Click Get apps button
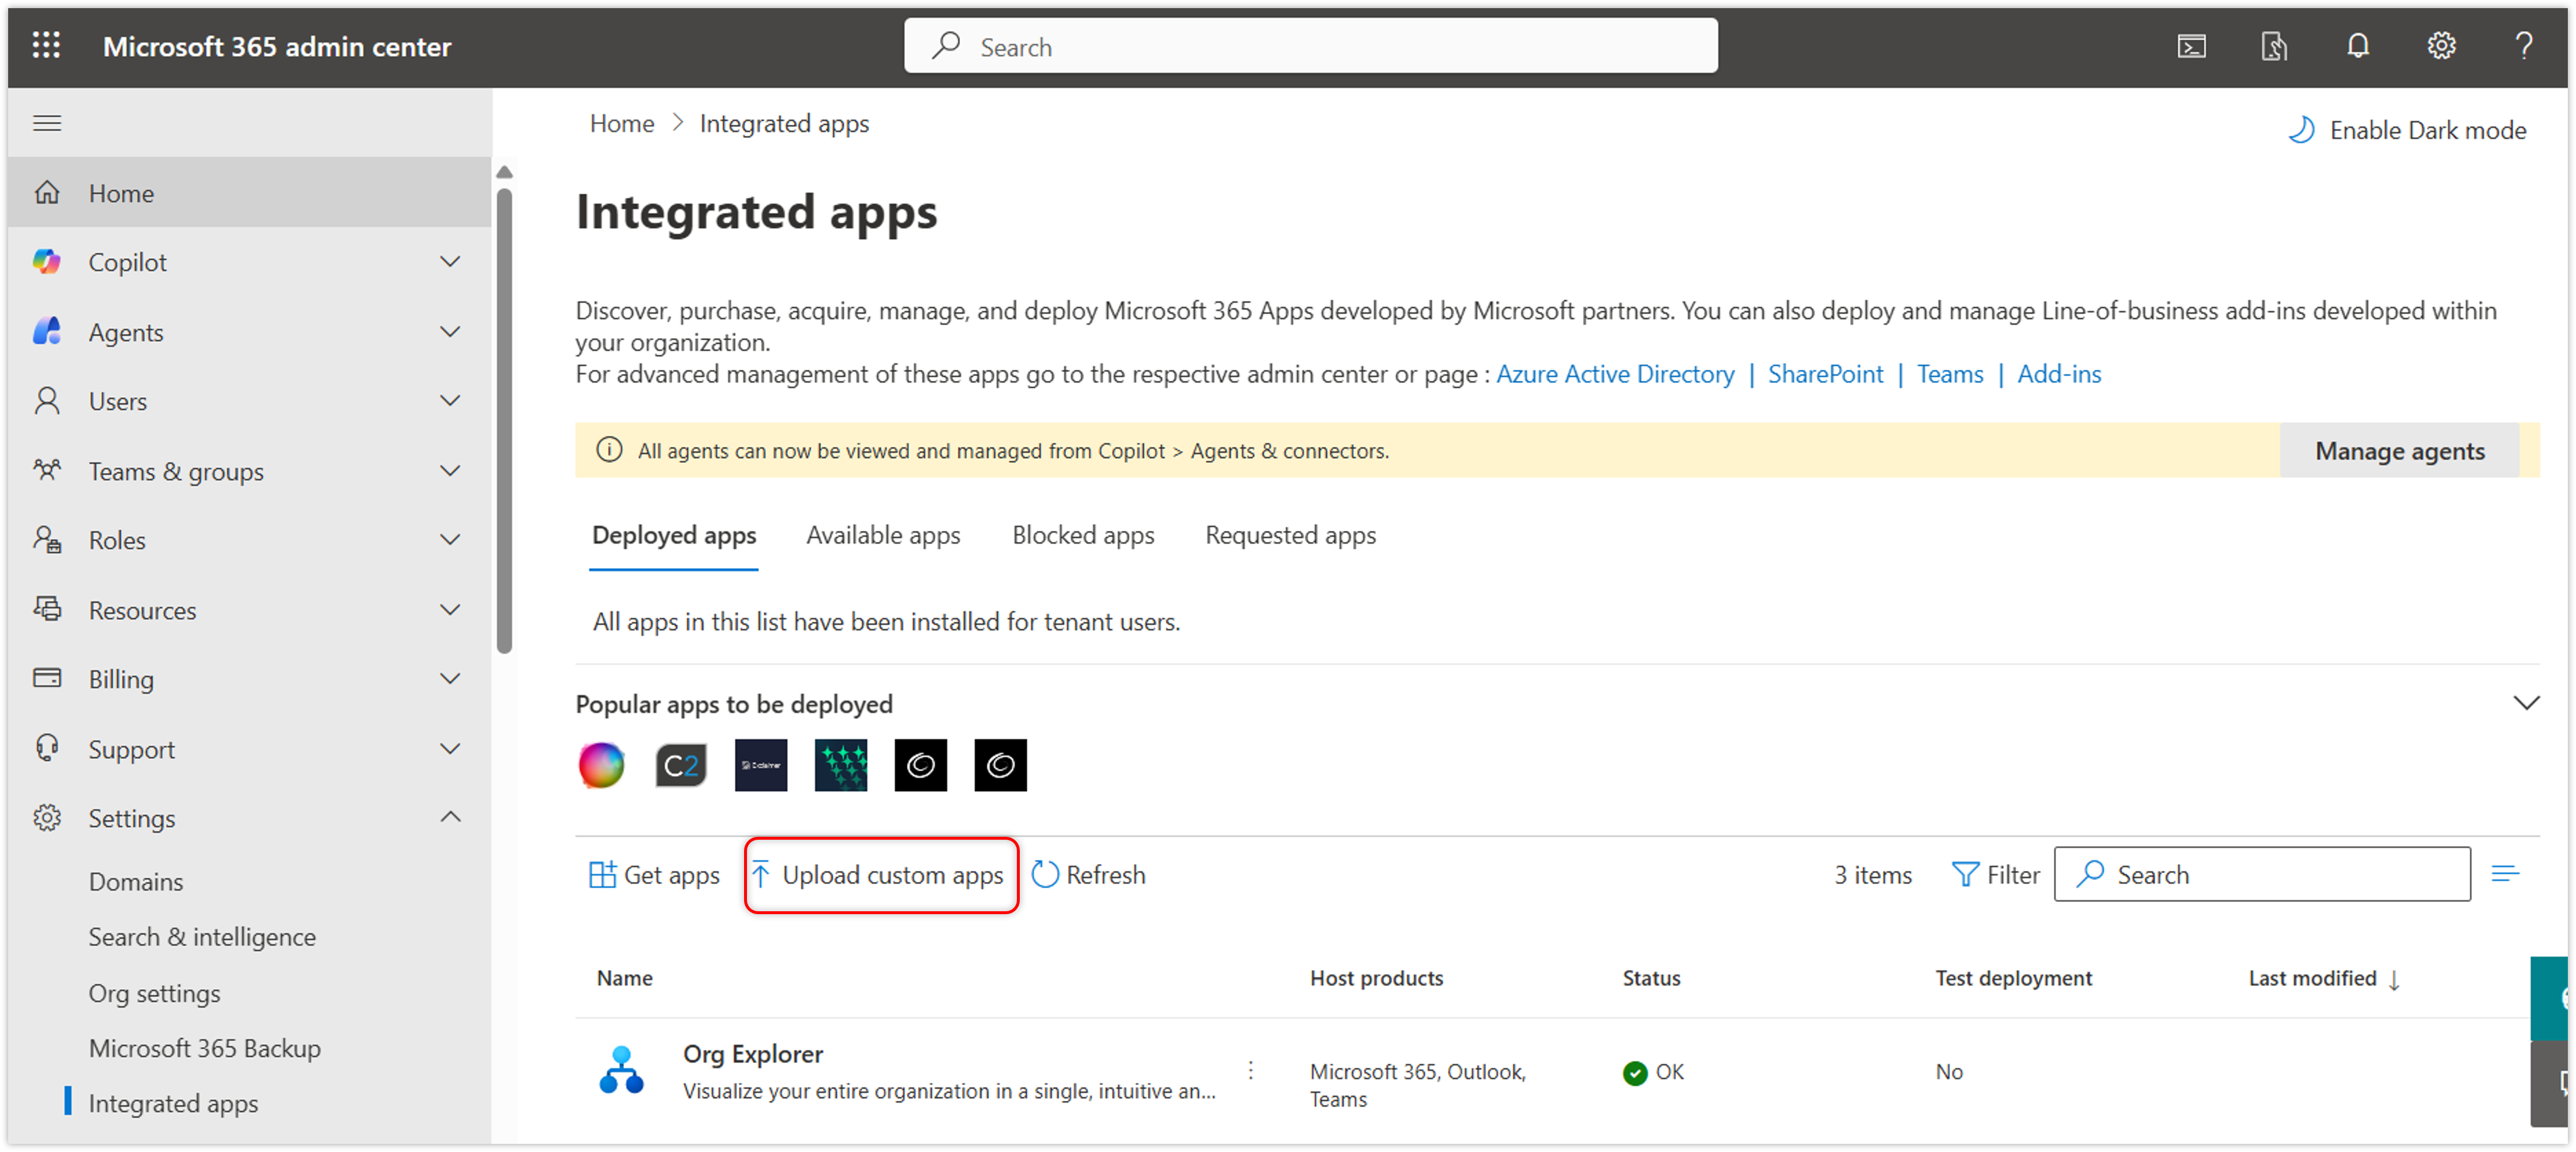This screenshot has width=2576, height=1152. 654,875
